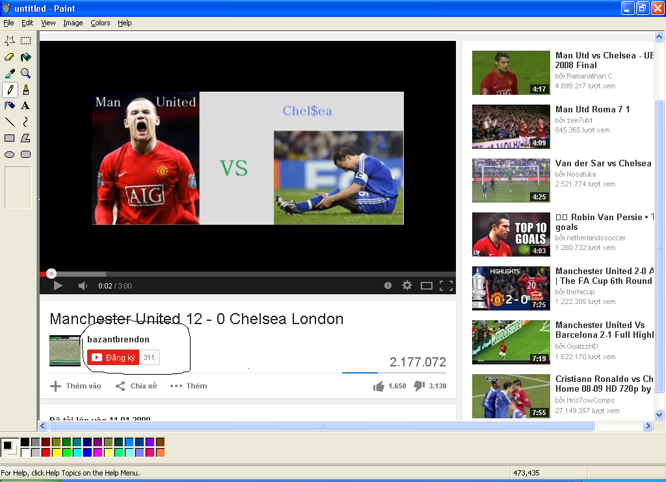This screenshot has height=482, width=666.
Task: Click the Man Utd Roma 7 1 title
Action: point(593,110)
